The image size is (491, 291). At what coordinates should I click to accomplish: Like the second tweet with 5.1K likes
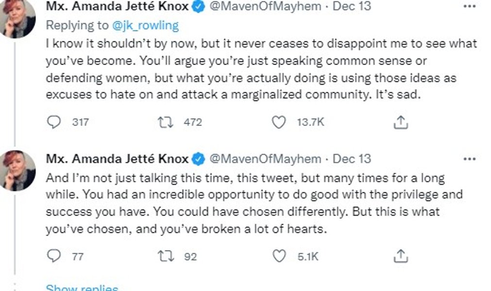pyautogui.click(x=278, y=256)
